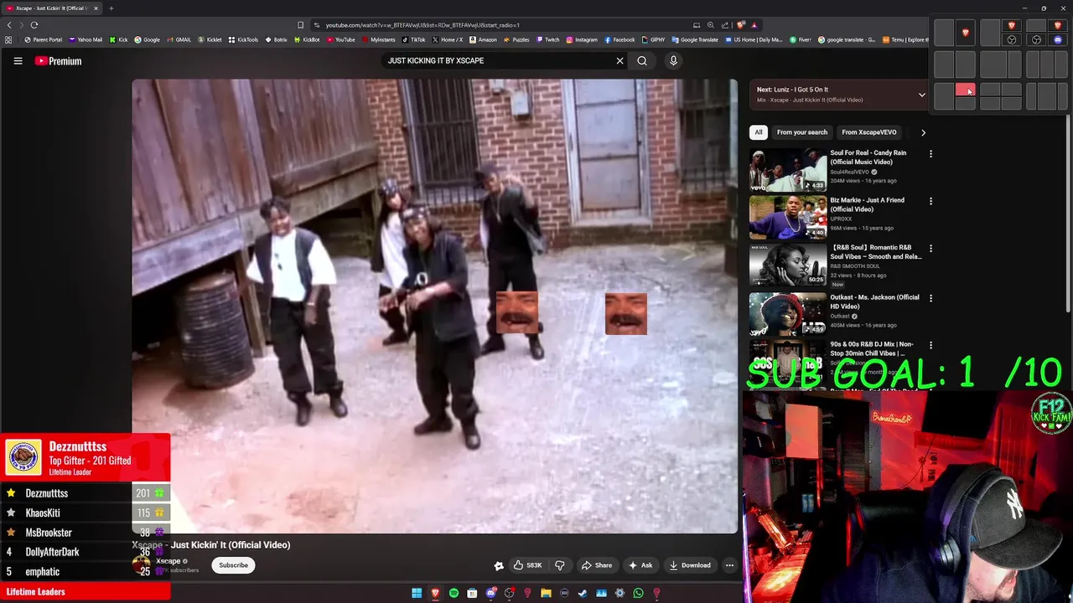The image size is (1073, 603).
Task: Select the From XscapeVEVO chip
Action: pos(869,132)
